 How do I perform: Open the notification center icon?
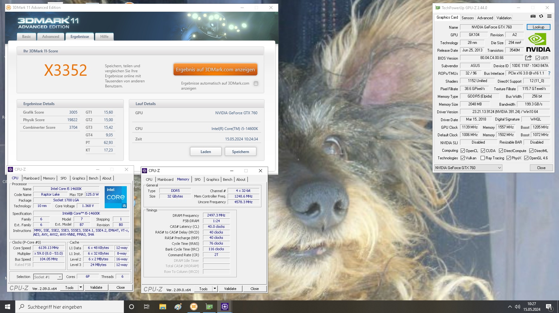[549, 307]
